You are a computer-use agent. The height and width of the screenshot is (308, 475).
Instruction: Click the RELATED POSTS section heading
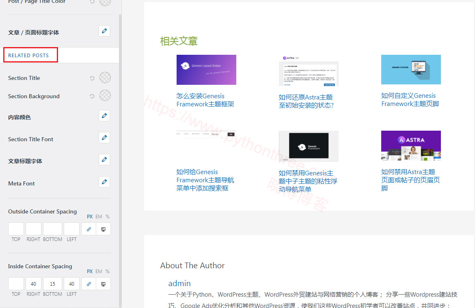(28, 56)
